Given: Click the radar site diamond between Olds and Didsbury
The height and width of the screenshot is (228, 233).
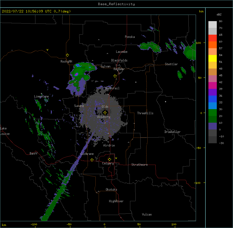Looking at the screenshot, I should point(105,113).
